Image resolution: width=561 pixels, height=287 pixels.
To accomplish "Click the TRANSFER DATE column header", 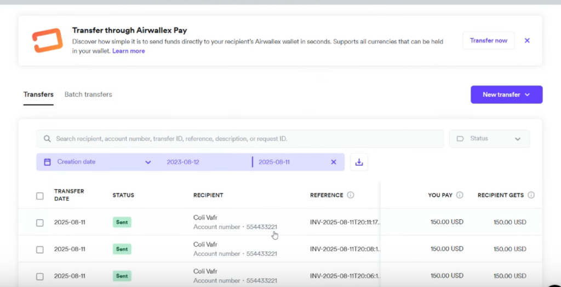I will [x=69, y=195].
